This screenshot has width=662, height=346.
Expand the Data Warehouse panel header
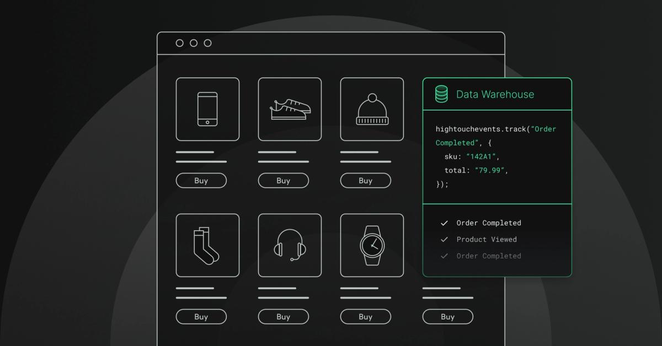click(x=496, y=94)
